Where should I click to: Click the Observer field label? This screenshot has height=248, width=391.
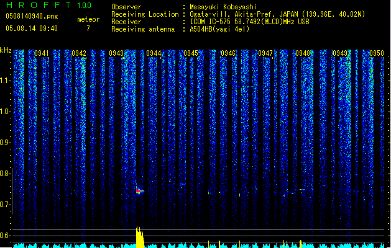[x=126, y=7]
